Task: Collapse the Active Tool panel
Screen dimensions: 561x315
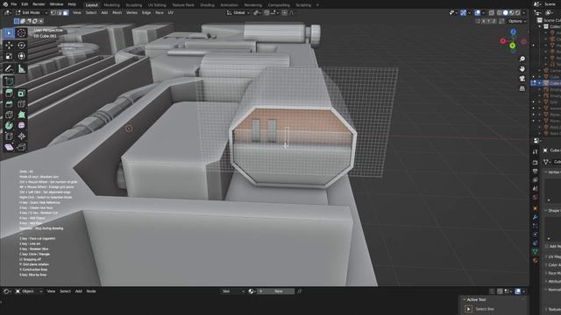Action: tap(465, 299)
